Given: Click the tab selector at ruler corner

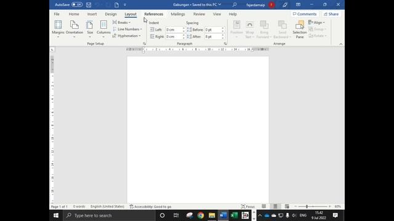Looking at the screenshot, I should pyautogui.click(x=52, y=50).
